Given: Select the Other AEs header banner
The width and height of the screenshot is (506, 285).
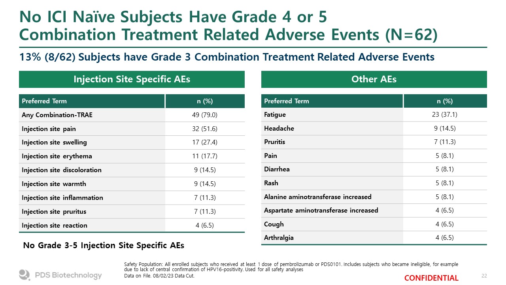Looking at the screenshot, I should (x=374, y=79).
